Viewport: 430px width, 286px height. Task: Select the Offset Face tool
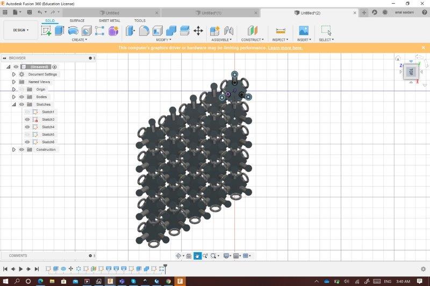coord(184,31)
